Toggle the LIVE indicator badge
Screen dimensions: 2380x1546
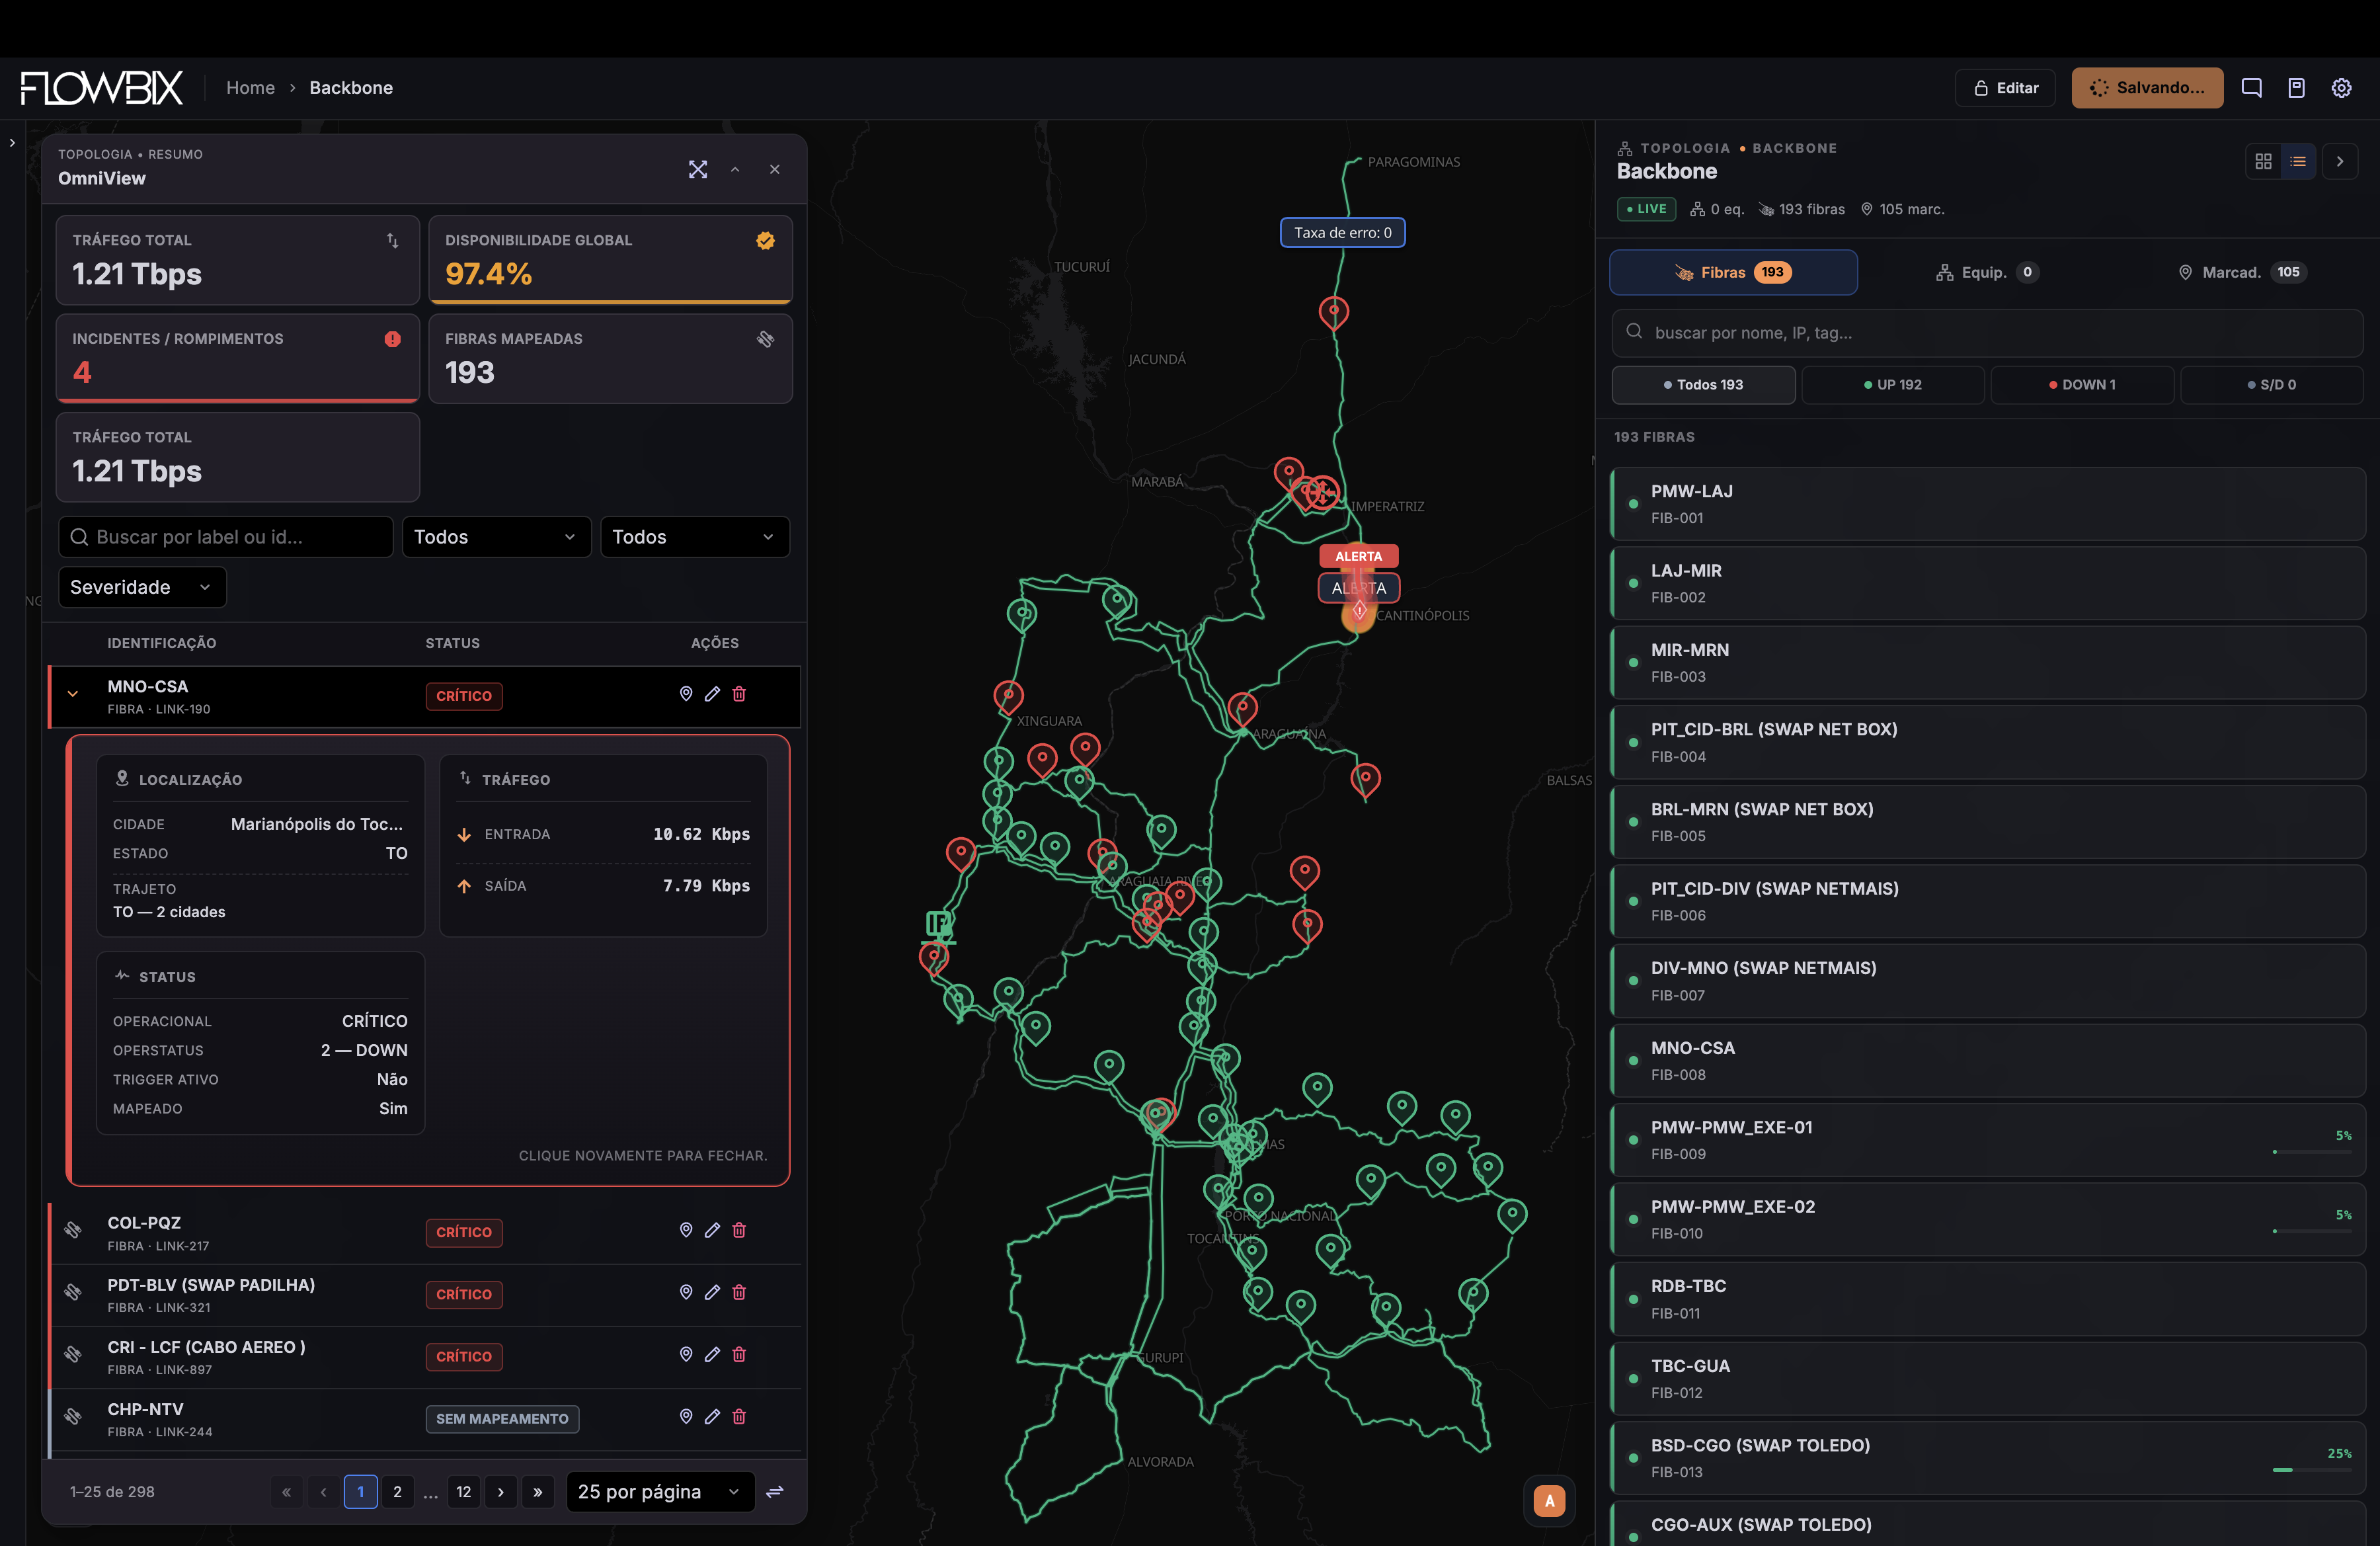click(1646, 209)
